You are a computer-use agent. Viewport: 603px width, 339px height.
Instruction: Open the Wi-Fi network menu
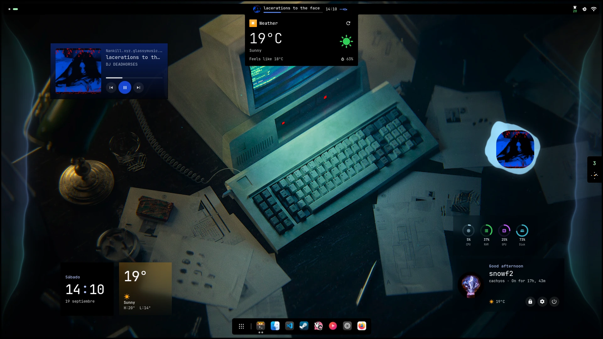594,9
